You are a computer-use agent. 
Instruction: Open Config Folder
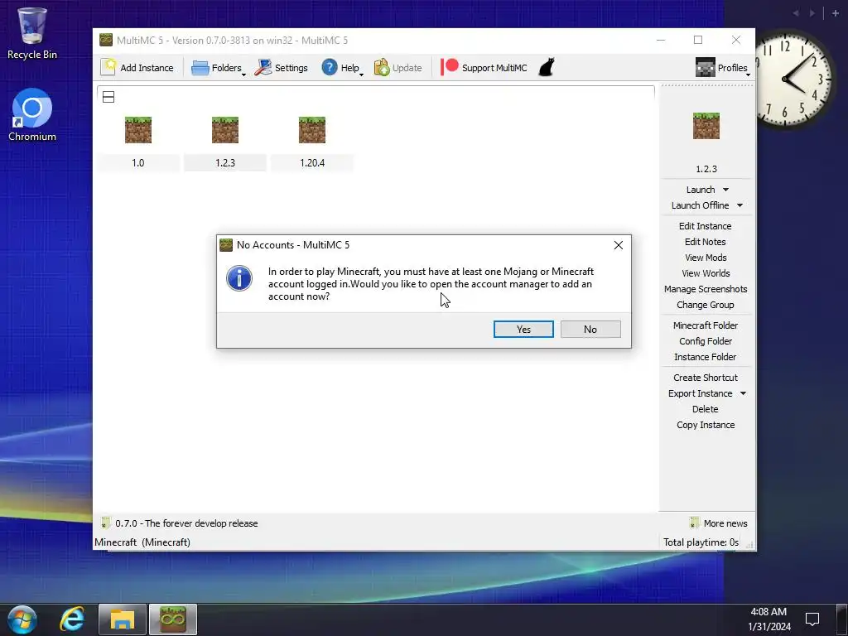[706, 340]
